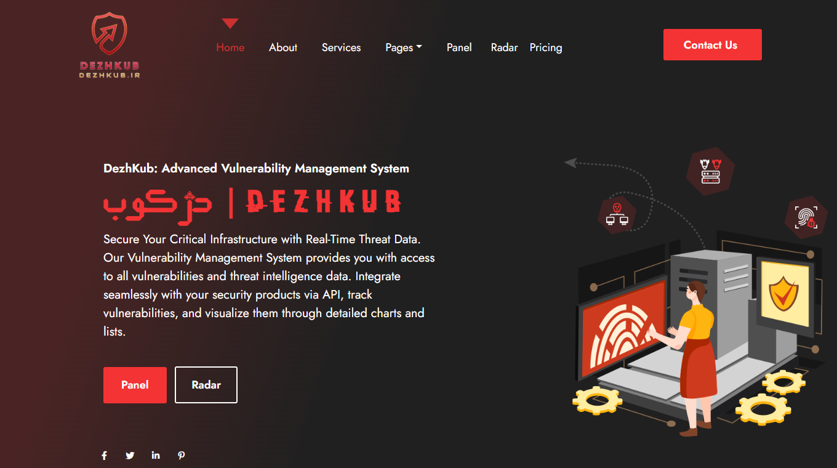Select Panel in the top navigation
This screenshot has width=837, height=468.
pos(459,47)
